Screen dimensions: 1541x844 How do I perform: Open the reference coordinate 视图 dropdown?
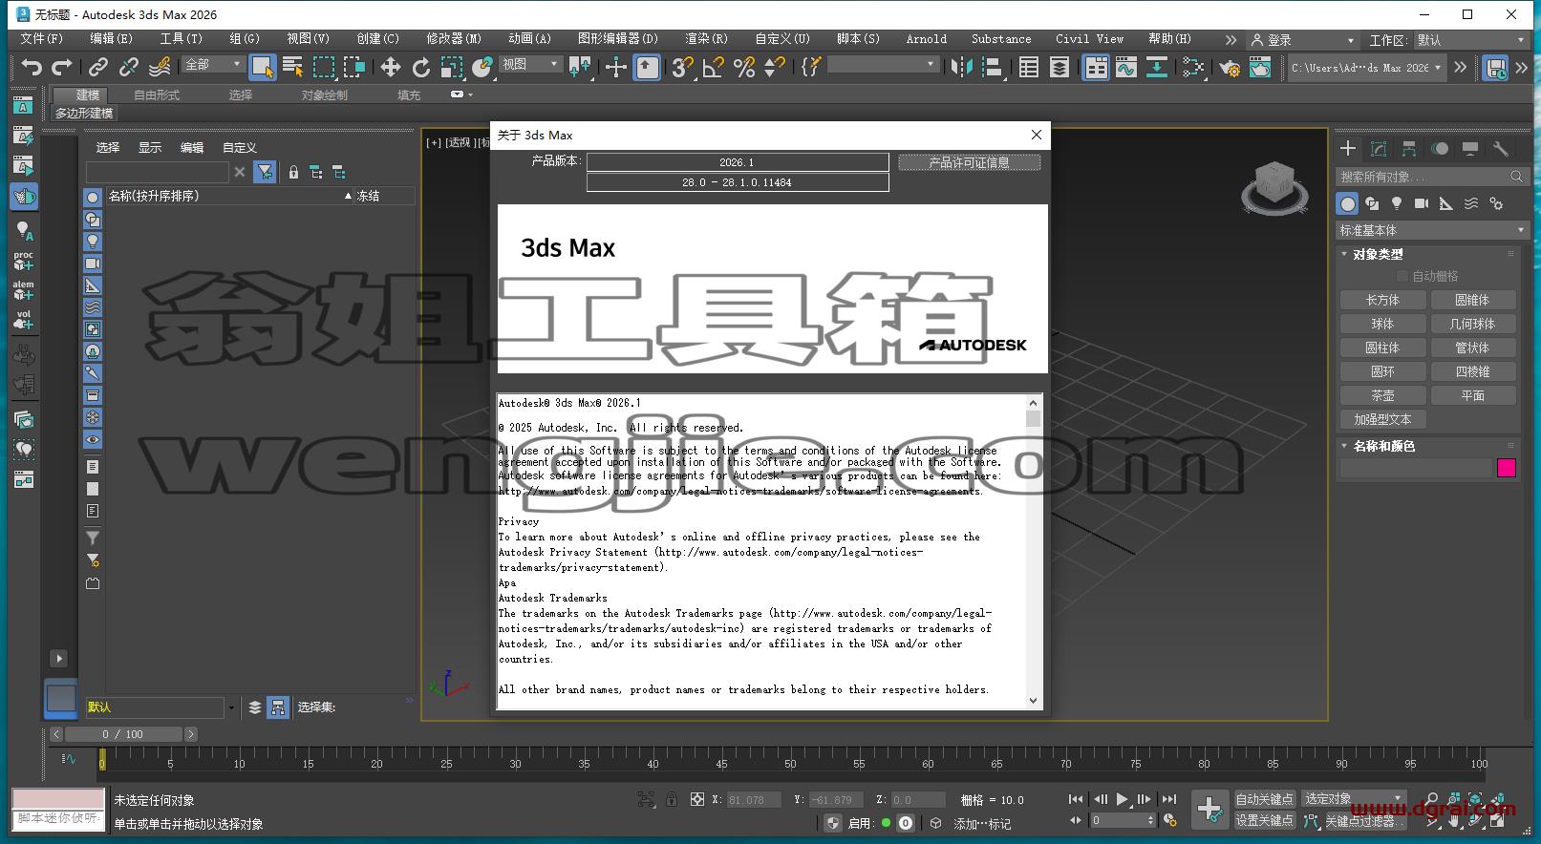[x=530, y=64]
